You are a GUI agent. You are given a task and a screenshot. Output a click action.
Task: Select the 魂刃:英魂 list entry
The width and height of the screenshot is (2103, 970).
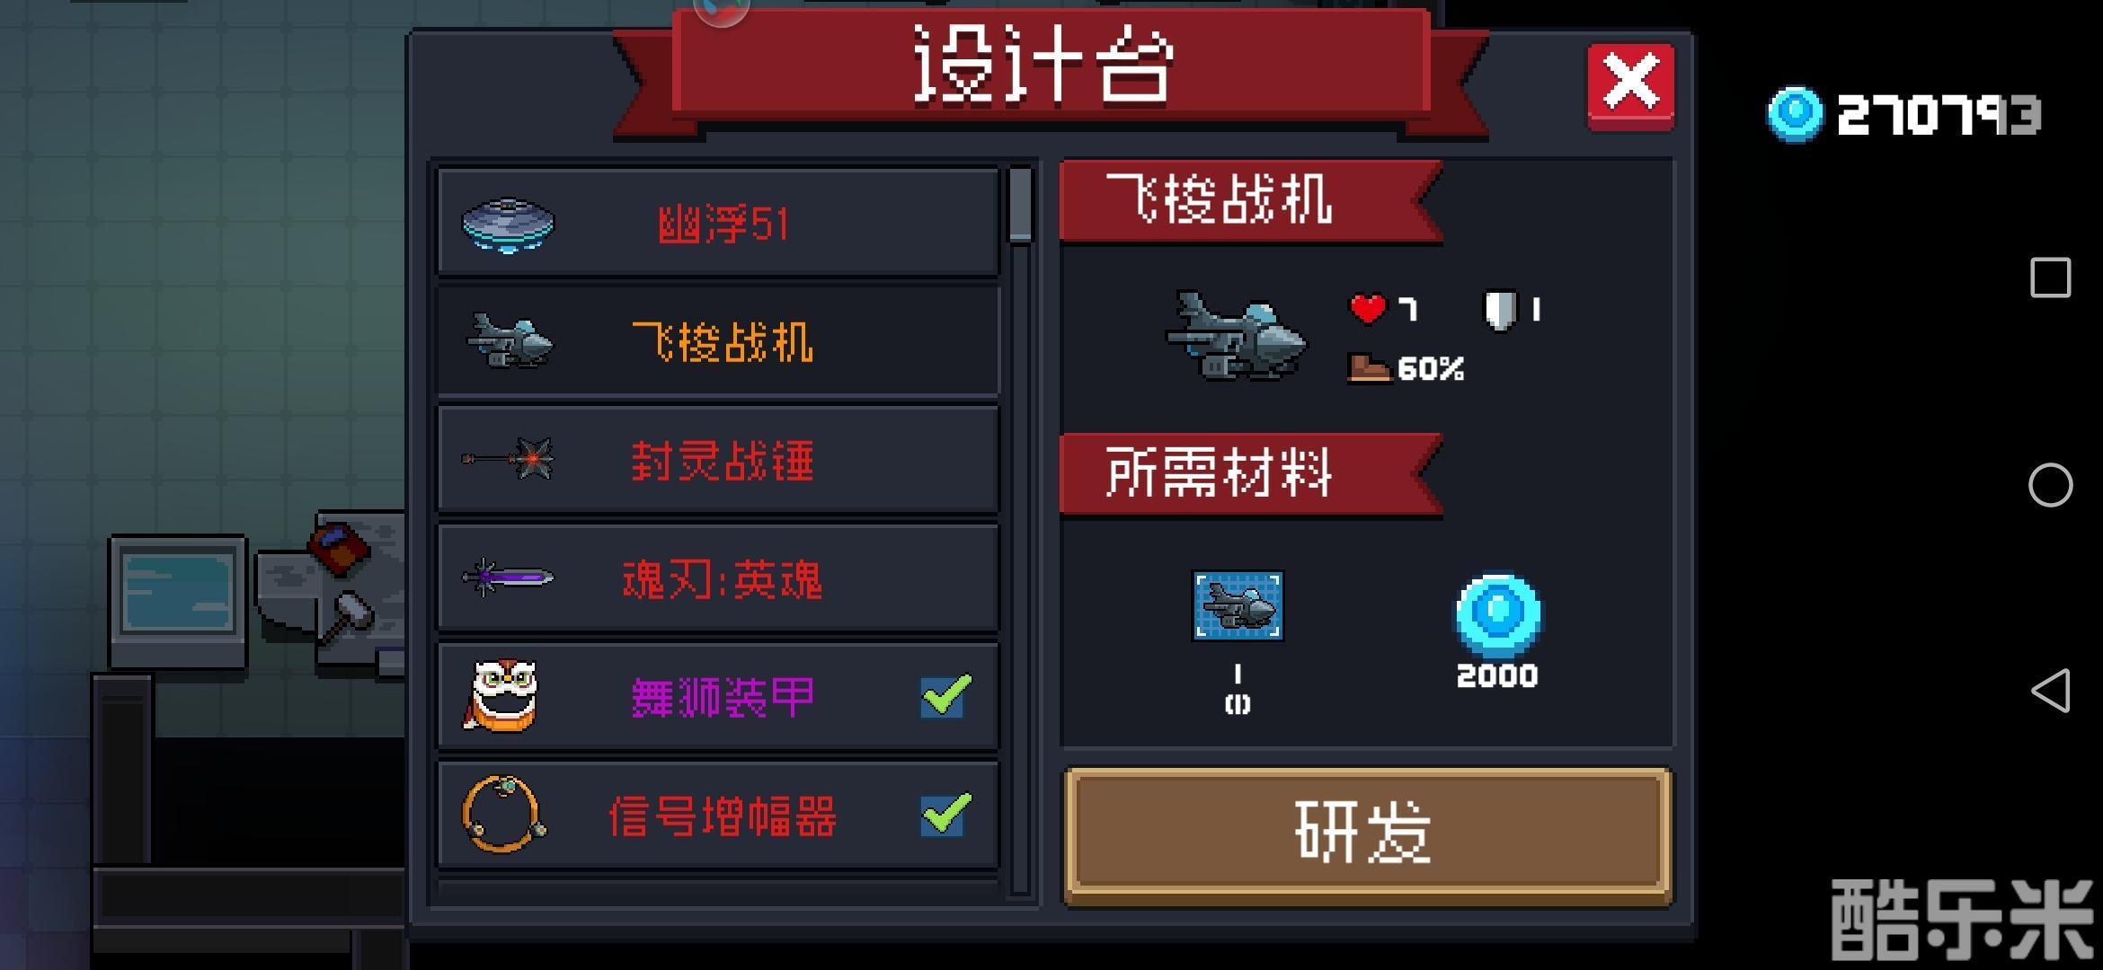point(718,578)
